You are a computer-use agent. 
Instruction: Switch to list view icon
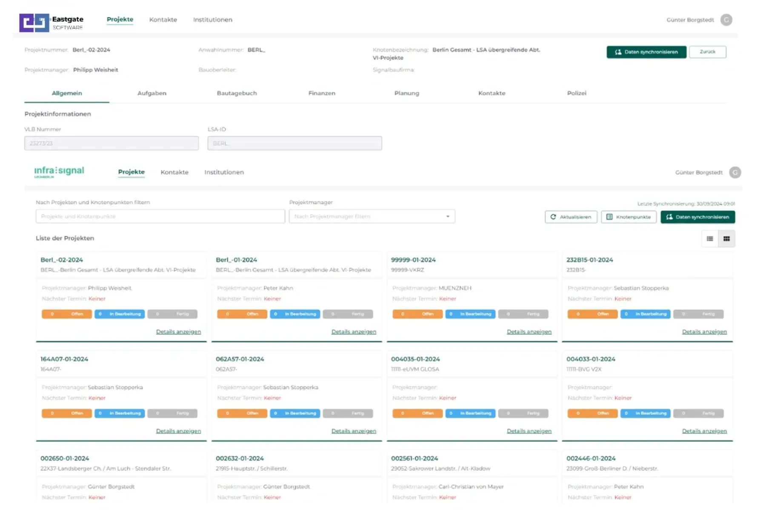tap(709, 238)
